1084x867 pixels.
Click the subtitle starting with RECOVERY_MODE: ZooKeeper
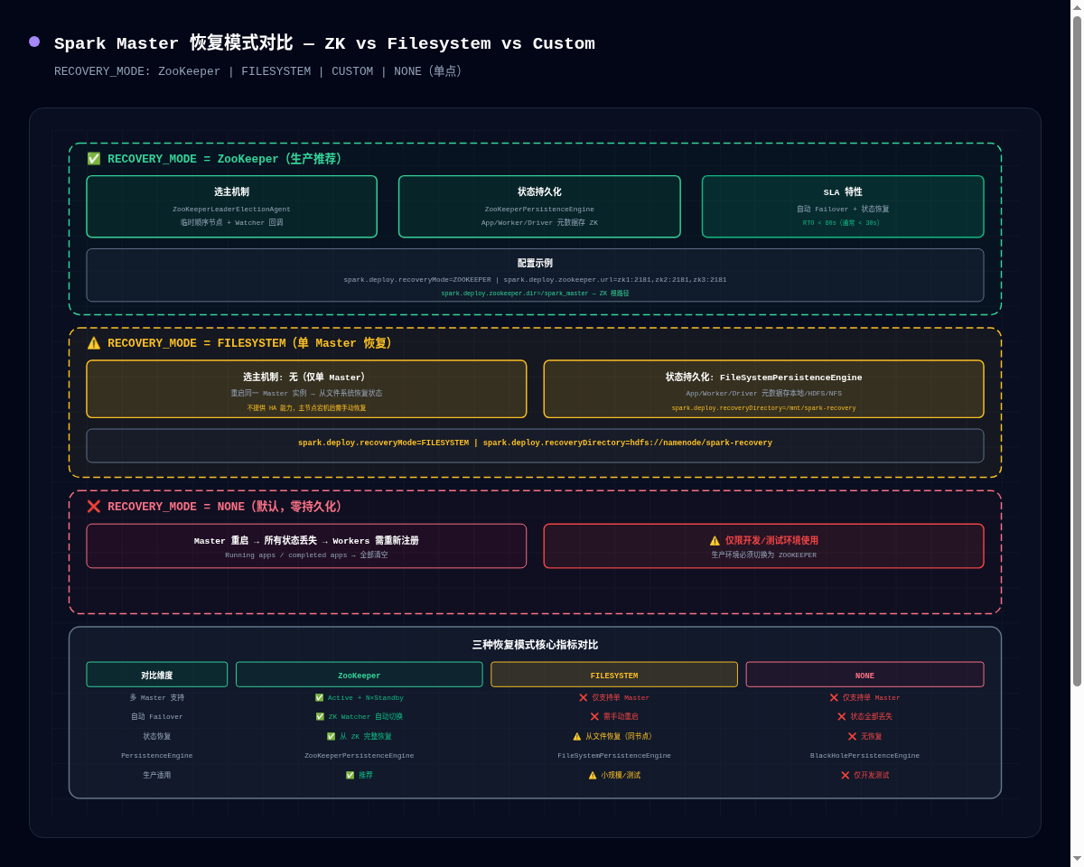tap(257, 71)
